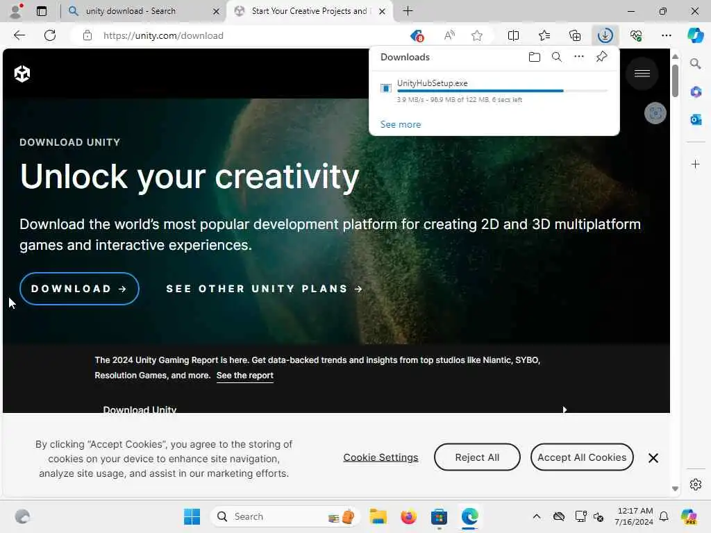The width and height of the screenshot is (711, 533).
Task: Click the scrollbar down arrow
Action: [x=675, y=489]
